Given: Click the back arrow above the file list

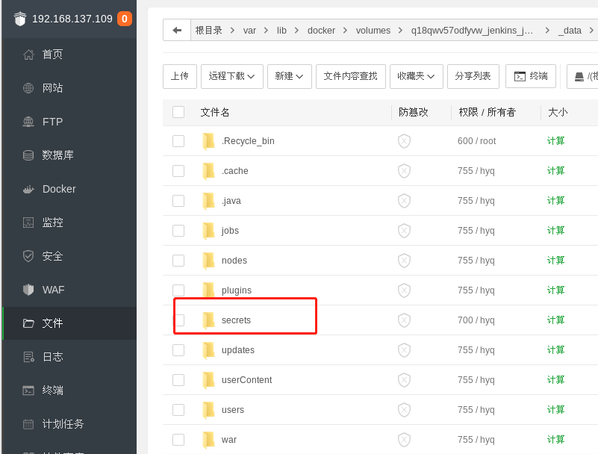Looking at the screenshot, I should coord(177,30).
